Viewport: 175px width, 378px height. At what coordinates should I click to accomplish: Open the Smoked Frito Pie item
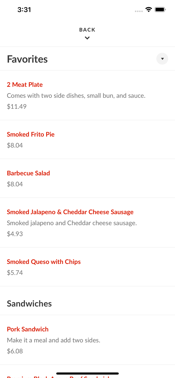click(31, 134)
